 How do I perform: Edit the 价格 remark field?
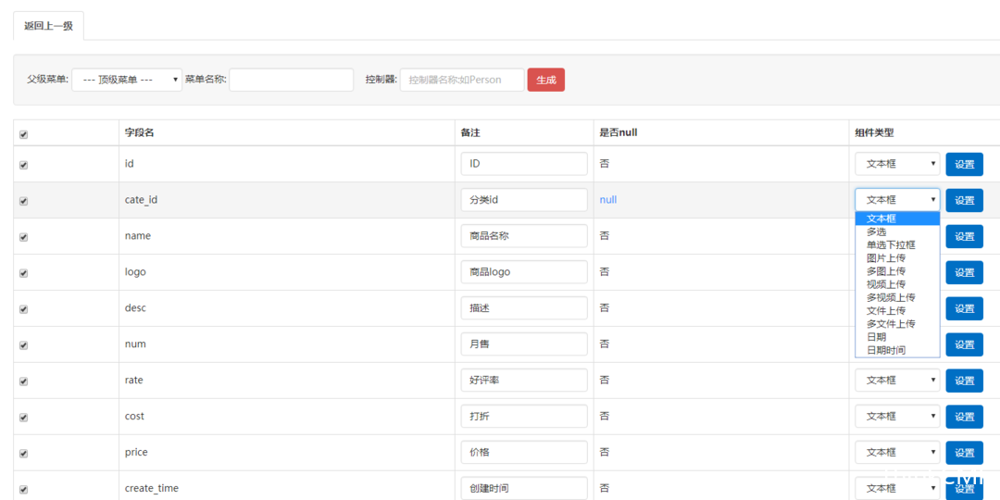[x=524, y=452]
